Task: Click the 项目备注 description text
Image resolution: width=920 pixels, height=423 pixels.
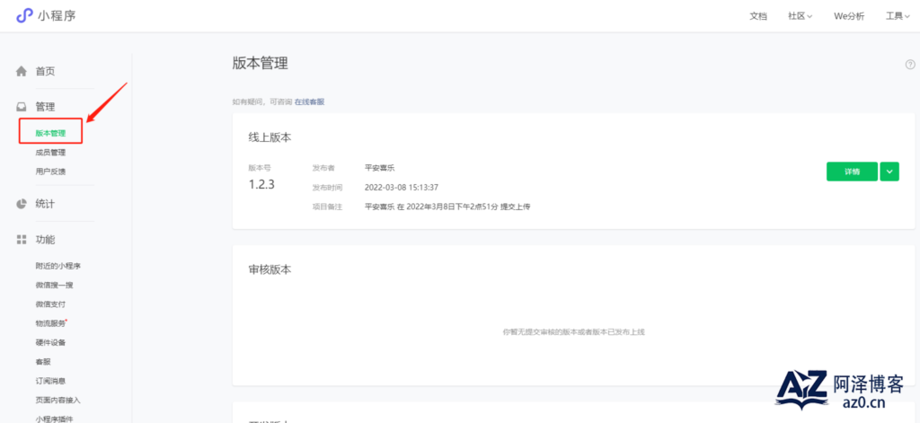Action: click(x=447, y=207)
